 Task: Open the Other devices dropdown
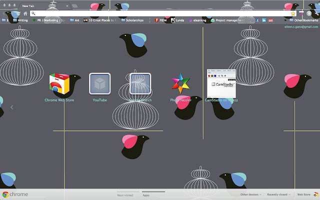click(251, 194)
